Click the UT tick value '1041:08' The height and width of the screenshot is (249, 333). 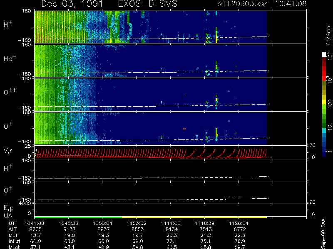(x=35, y=223)
